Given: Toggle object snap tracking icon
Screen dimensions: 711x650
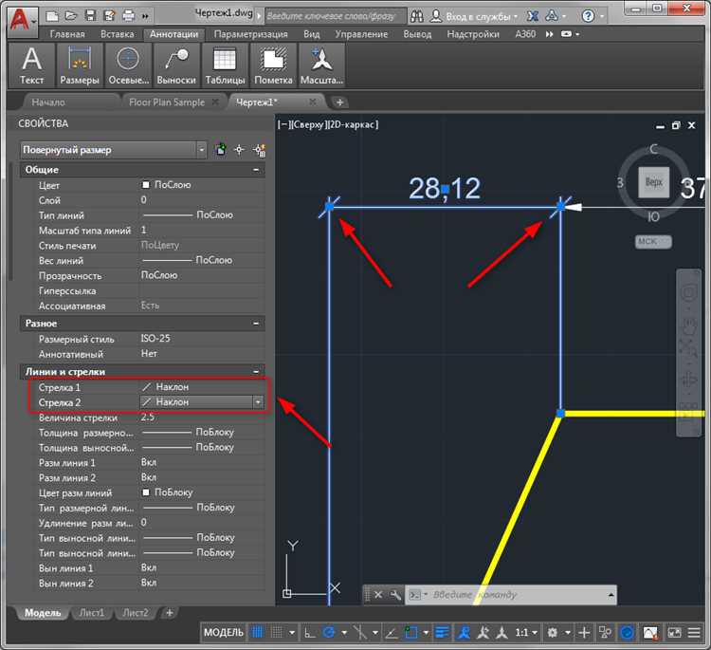Looking at the screenshot, I should pos(391,632).
